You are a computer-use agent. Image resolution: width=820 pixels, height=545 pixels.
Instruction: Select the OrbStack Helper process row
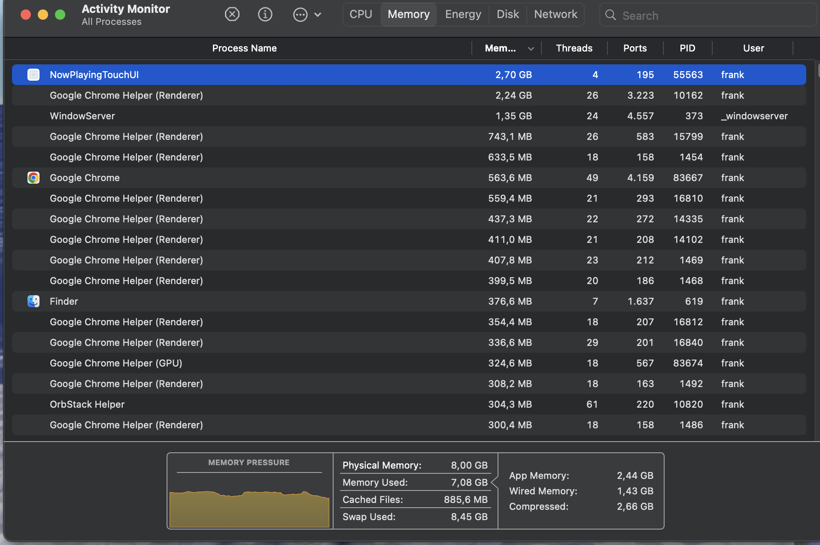pyautogui.click(x=258, y=404)
